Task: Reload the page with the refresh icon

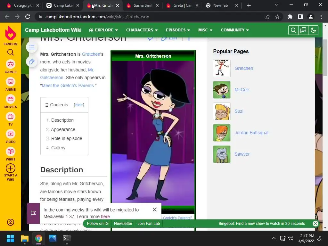Action: [x=28, y=17]
